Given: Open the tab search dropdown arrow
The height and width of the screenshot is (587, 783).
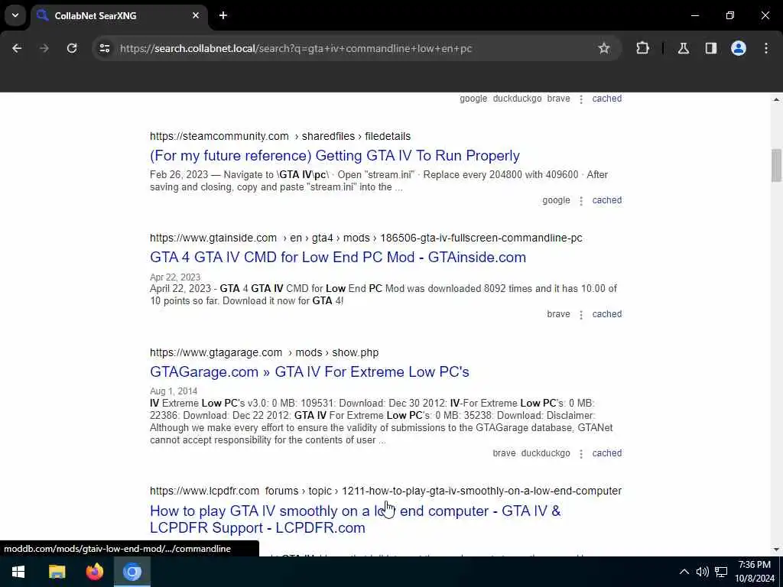Looking at the screenshot, I should [x=15, y=15].
